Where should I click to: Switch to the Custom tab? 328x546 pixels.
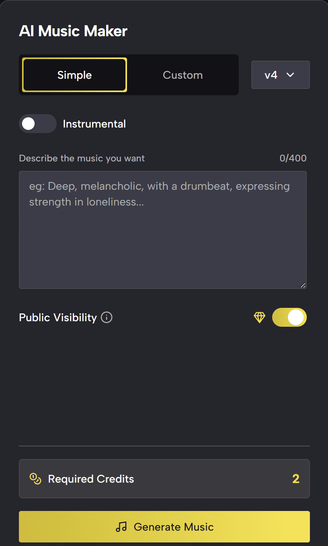coord(183,75)
